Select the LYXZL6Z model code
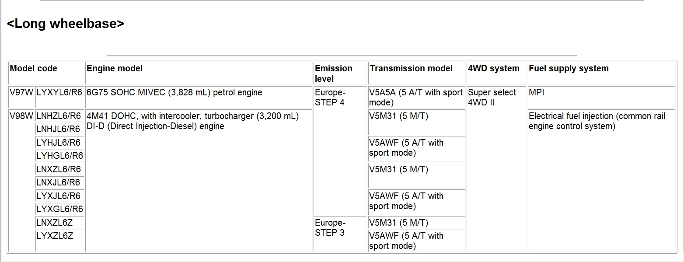The width and height of the screenshot is (684, 262). coord(55,236)
